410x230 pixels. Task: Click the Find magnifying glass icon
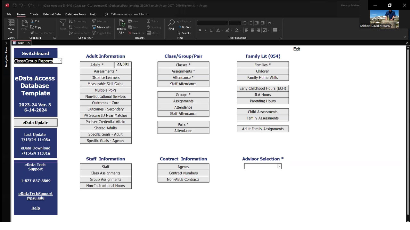point(171,23)
